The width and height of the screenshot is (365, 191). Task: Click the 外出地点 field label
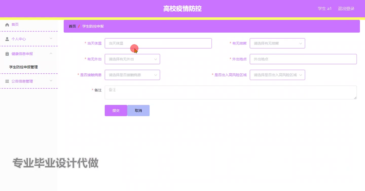(x=240, y=59)
